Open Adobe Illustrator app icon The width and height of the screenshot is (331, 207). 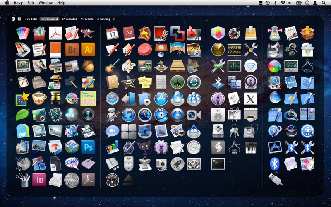pyautogui.click(x=88, y=49)
